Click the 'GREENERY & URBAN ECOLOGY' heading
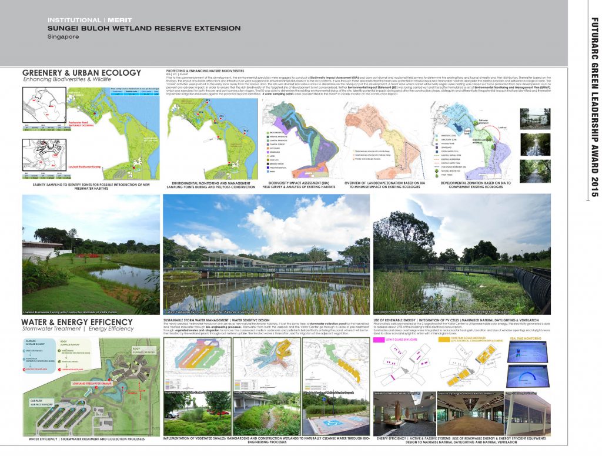602x456 pixels. (81, 72)
